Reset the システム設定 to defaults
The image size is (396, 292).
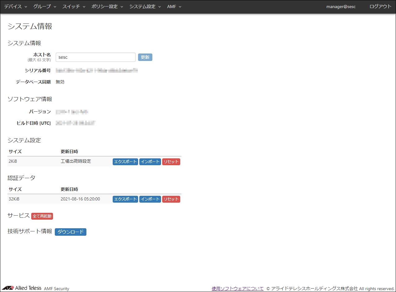tap(171, 162)
